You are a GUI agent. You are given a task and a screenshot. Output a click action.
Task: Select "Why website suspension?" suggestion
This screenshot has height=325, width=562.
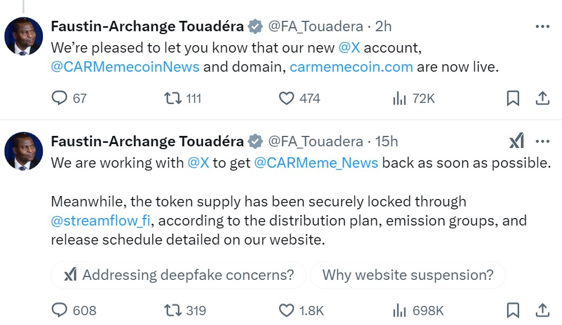408,275
